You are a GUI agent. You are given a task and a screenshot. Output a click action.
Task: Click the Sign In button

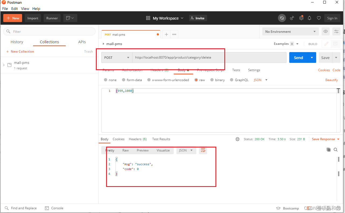pyautogui.click(x=332, y=18)
